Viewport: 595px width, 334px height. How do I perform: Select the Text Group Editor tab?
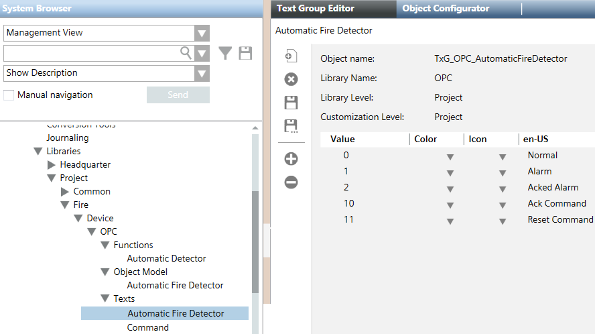click(316, 9)
